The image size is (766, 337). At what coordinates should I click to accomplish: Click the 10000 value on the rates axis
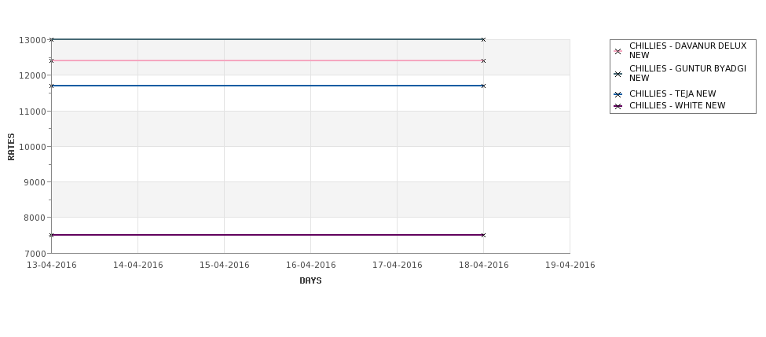(x=33, y=147)
